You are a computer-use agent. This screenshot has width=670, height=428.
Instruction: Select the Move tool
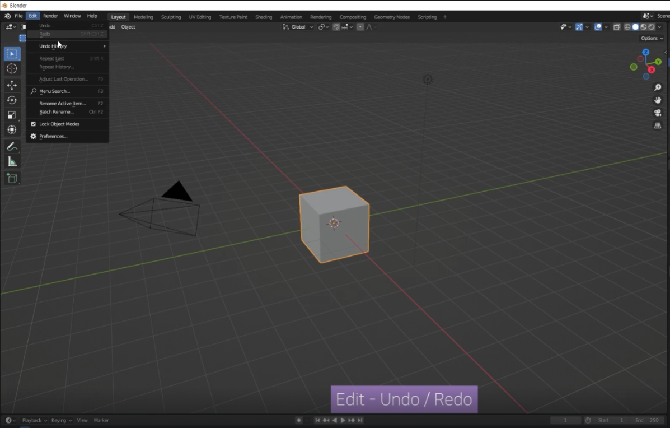click(x=12, y=85)
